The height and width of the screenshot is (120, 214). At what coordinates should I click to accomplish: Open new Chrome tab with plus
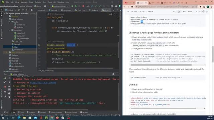point(186,3)
